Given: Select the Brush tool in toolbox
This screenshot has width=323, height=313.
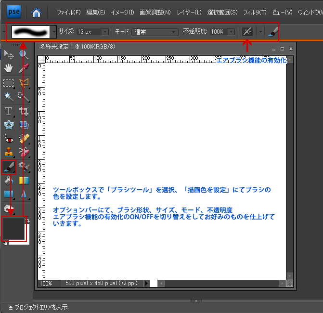Looking at the screenshot, I should point(9,167).
